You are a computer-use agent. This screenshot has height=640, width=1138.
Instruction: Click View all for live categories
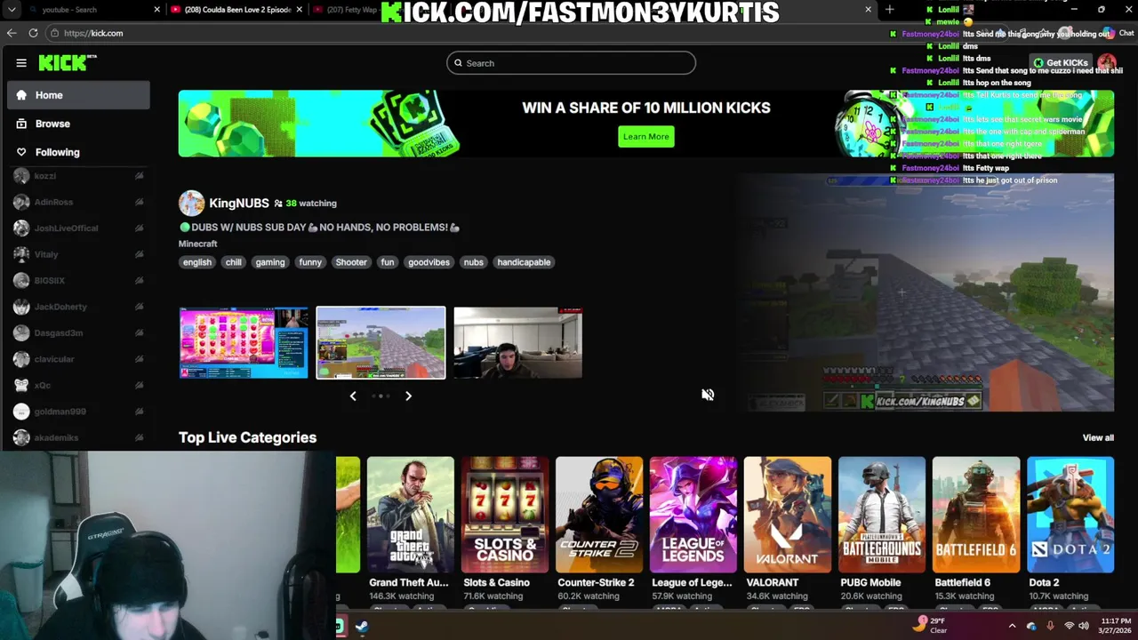[x=1098, y=437]
